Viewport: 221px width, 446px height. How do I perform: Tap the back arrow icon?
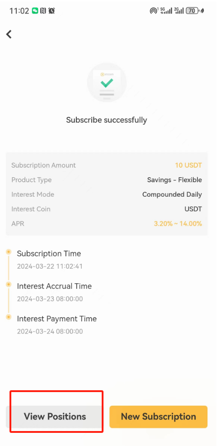coord(9,34)
